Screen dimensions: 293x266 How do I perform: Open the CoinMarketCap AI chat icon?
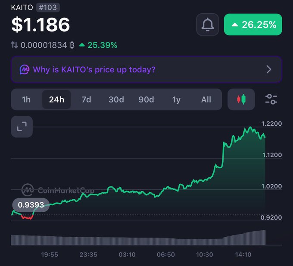[x=25, y=70]
